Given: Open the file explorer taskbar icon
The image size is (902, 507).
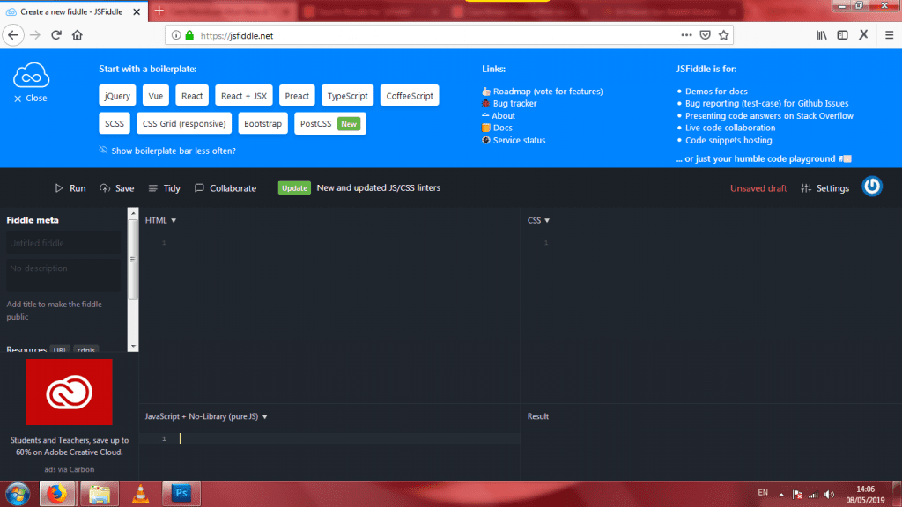Looking at the screenshot, I should [100, 494].
